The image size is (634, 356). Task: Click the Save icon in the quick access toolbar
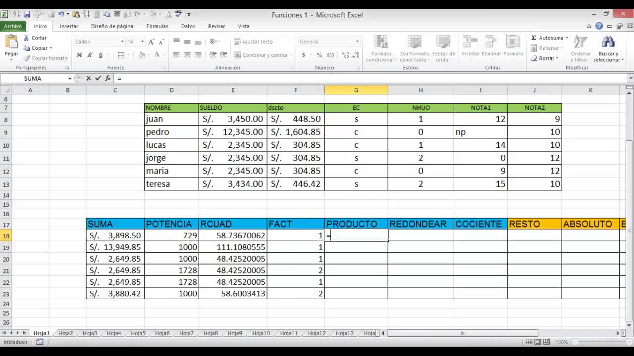pyautogui.click(x=27, y=14)
